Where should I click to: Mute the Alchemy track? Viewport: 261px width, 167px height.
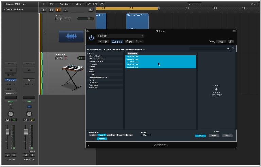click(57, 58)
